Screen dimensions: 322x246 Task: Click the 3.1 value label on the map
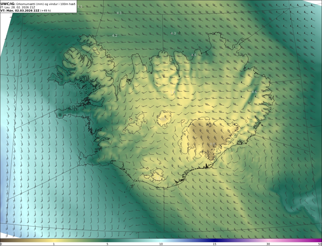(80, 6)
